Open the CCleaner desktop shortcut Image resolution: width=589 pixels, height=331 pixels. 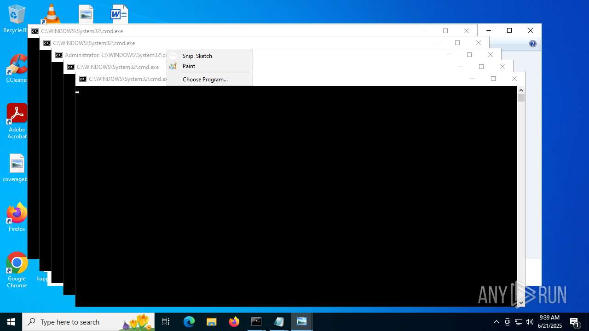(x=17, y=68)
